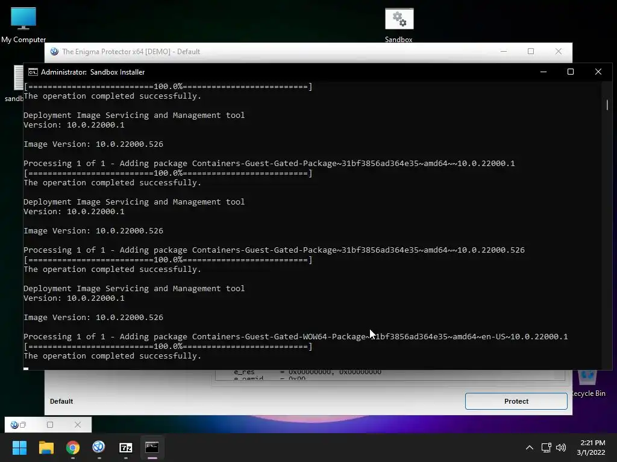Image resolution: width=617 pixels, height=462 pixels.
Task: Maximize the Sandbox Installer window
Action: coord(571,72)
